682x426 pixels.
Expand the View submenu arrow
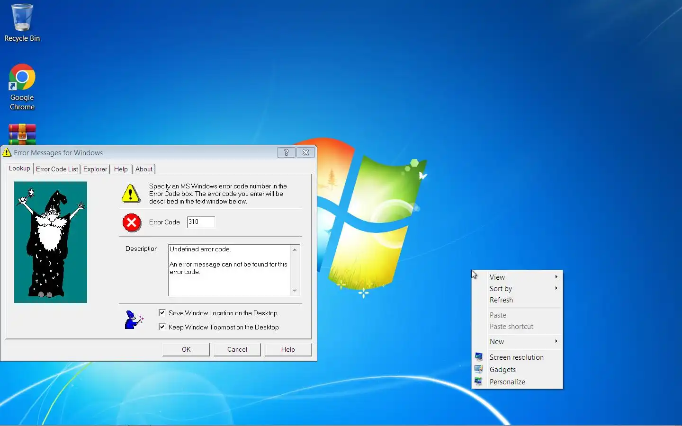(556, 277)
